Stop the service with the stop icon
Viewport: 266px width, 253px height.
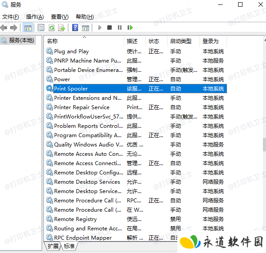(x=110, y=28)
